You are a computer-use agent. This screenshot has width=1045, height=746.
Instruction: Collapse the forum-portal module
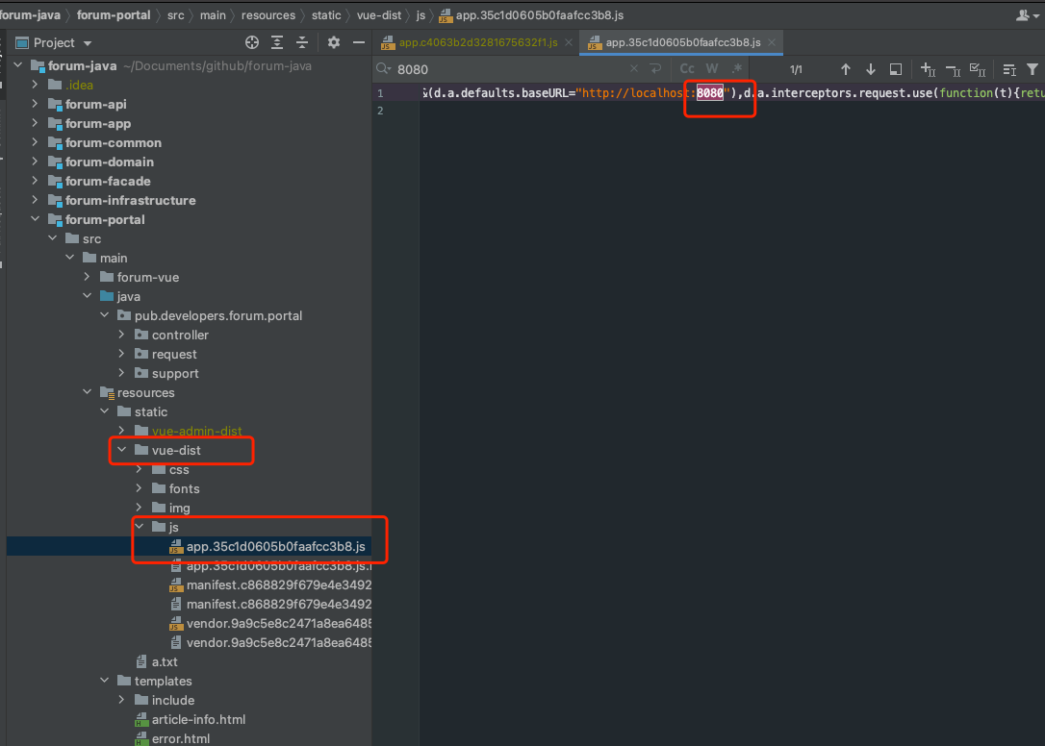(35, 219)
